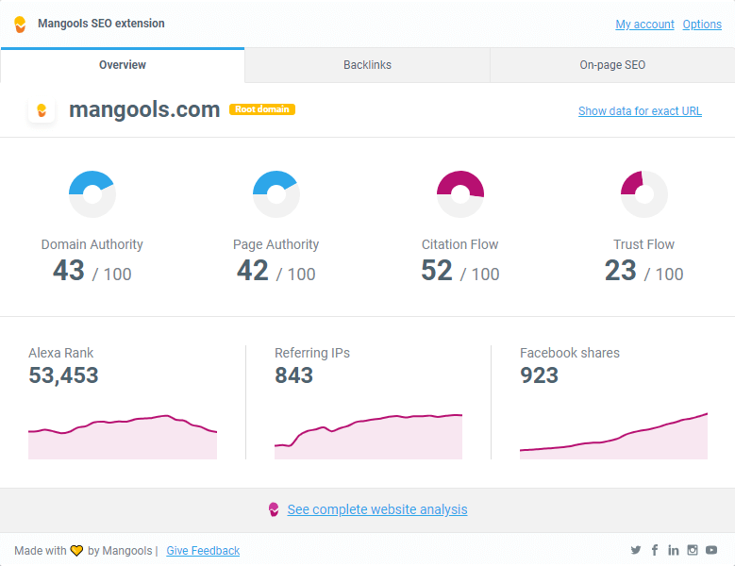Open the My account link

click(644, 25)
